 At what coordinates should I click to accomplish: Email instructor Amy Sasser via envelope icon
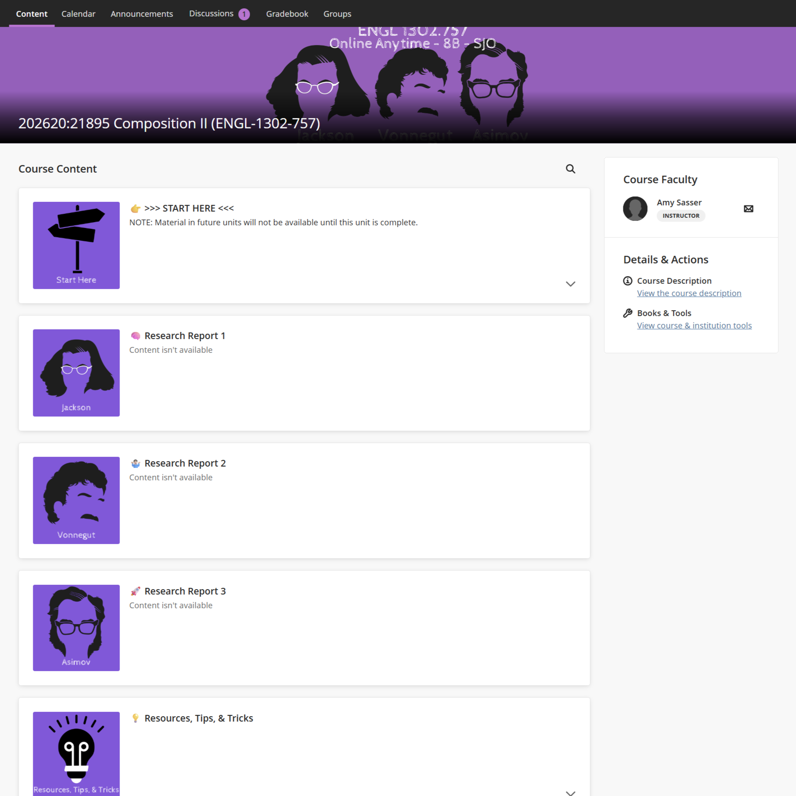748,208
